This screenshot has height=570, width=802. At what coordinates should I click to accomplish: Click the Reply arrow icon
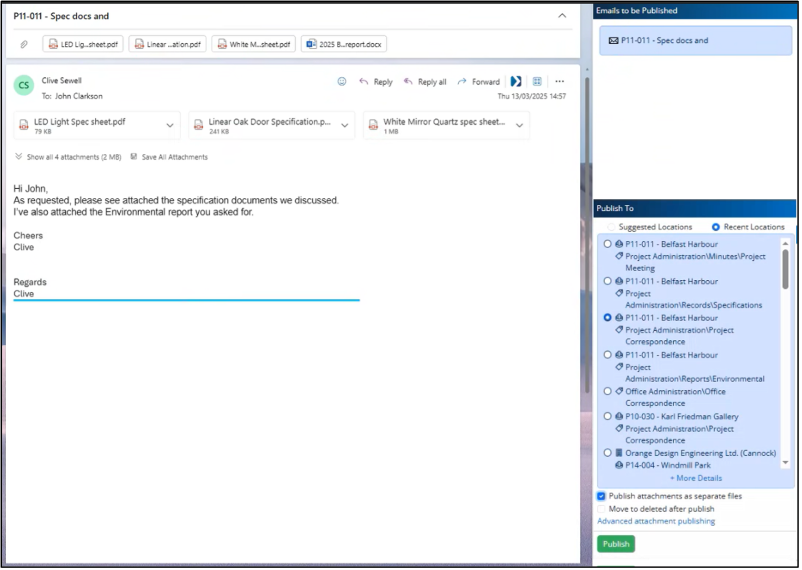point(364,81)
